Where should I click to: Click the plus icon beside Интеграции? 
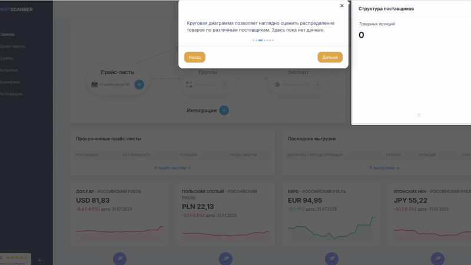click(x=224, y=110)
